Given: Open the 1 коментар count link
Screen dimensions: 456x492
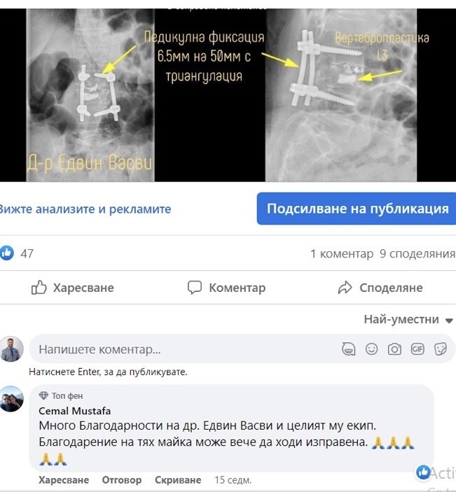Looking at the screenshot, I should pyautogui.click(x=342, y=253).
